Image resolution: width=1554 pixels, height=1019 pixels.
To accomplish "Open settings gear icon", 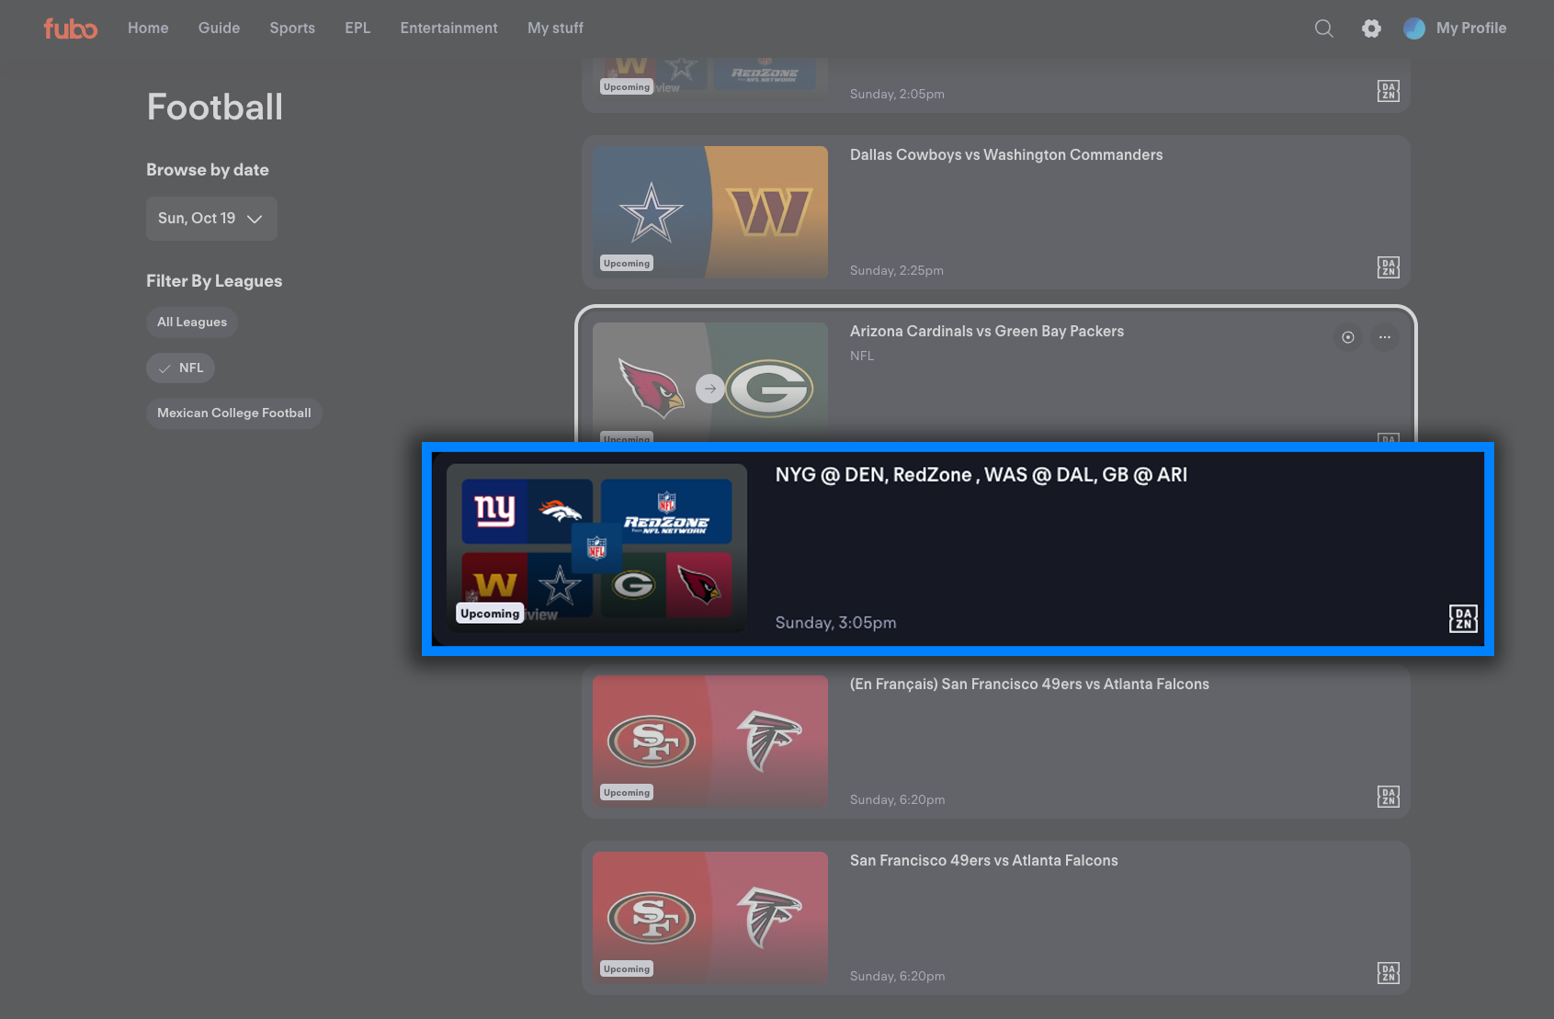I will point(1371,28).
